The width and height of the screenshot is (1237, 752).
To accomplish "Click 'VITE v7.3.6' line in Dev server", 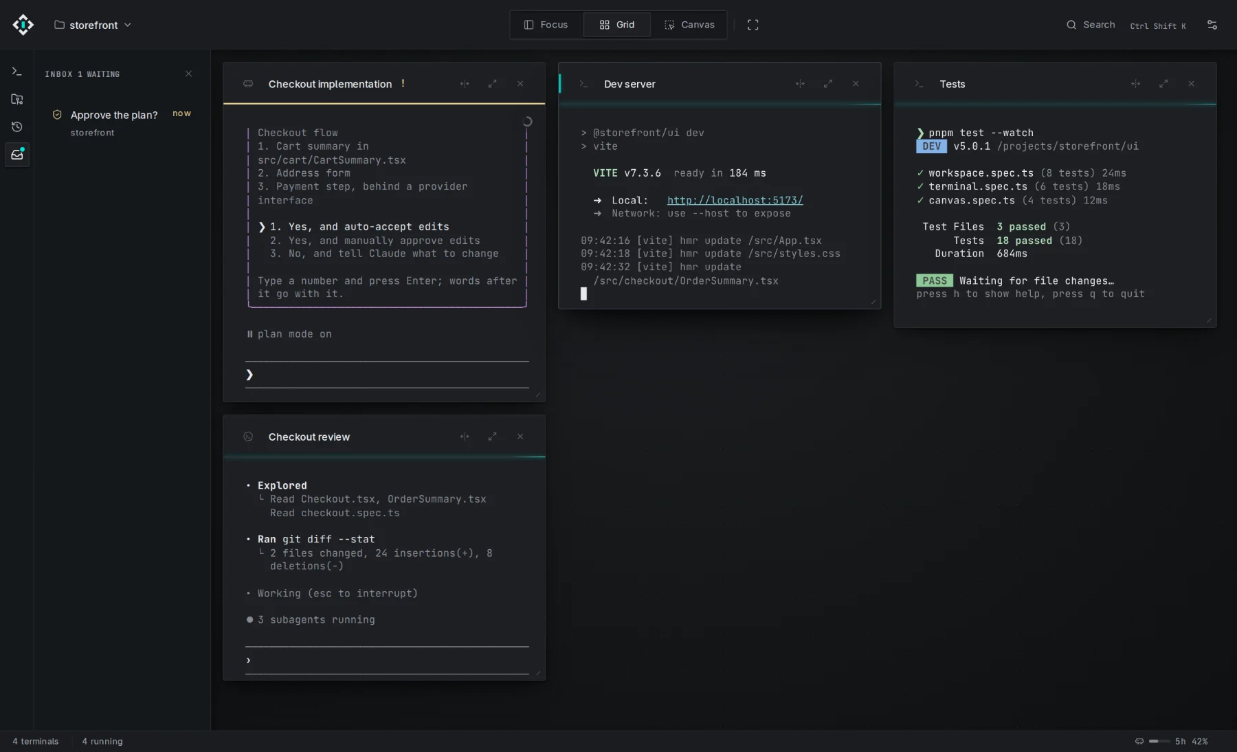I will (x=679, y=173).
